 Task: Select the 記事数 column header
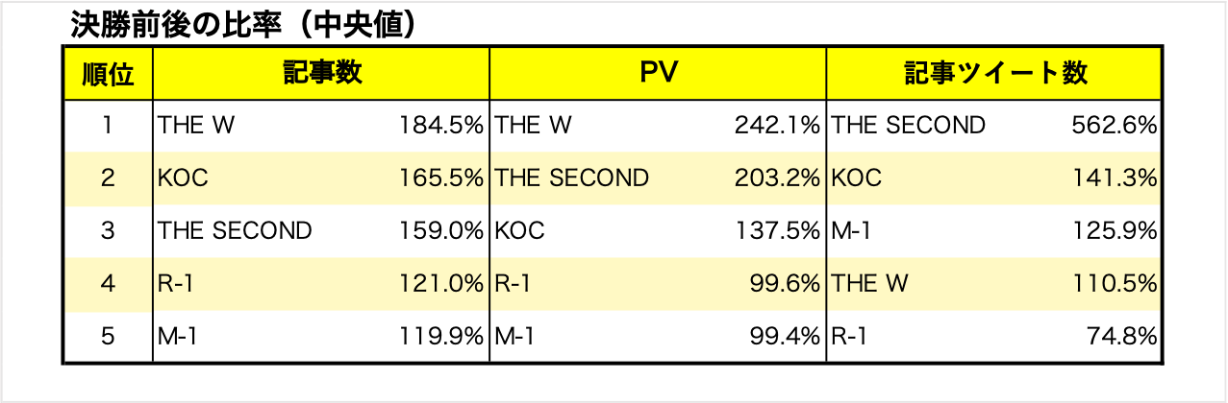pyautogui.click(x=322, y=74)
